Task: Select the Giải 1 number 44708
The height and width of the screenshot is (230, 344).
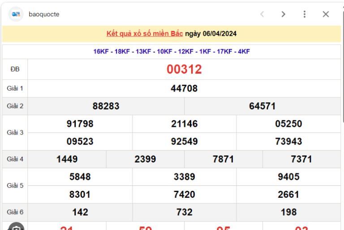Action: (x=184, y=88)
